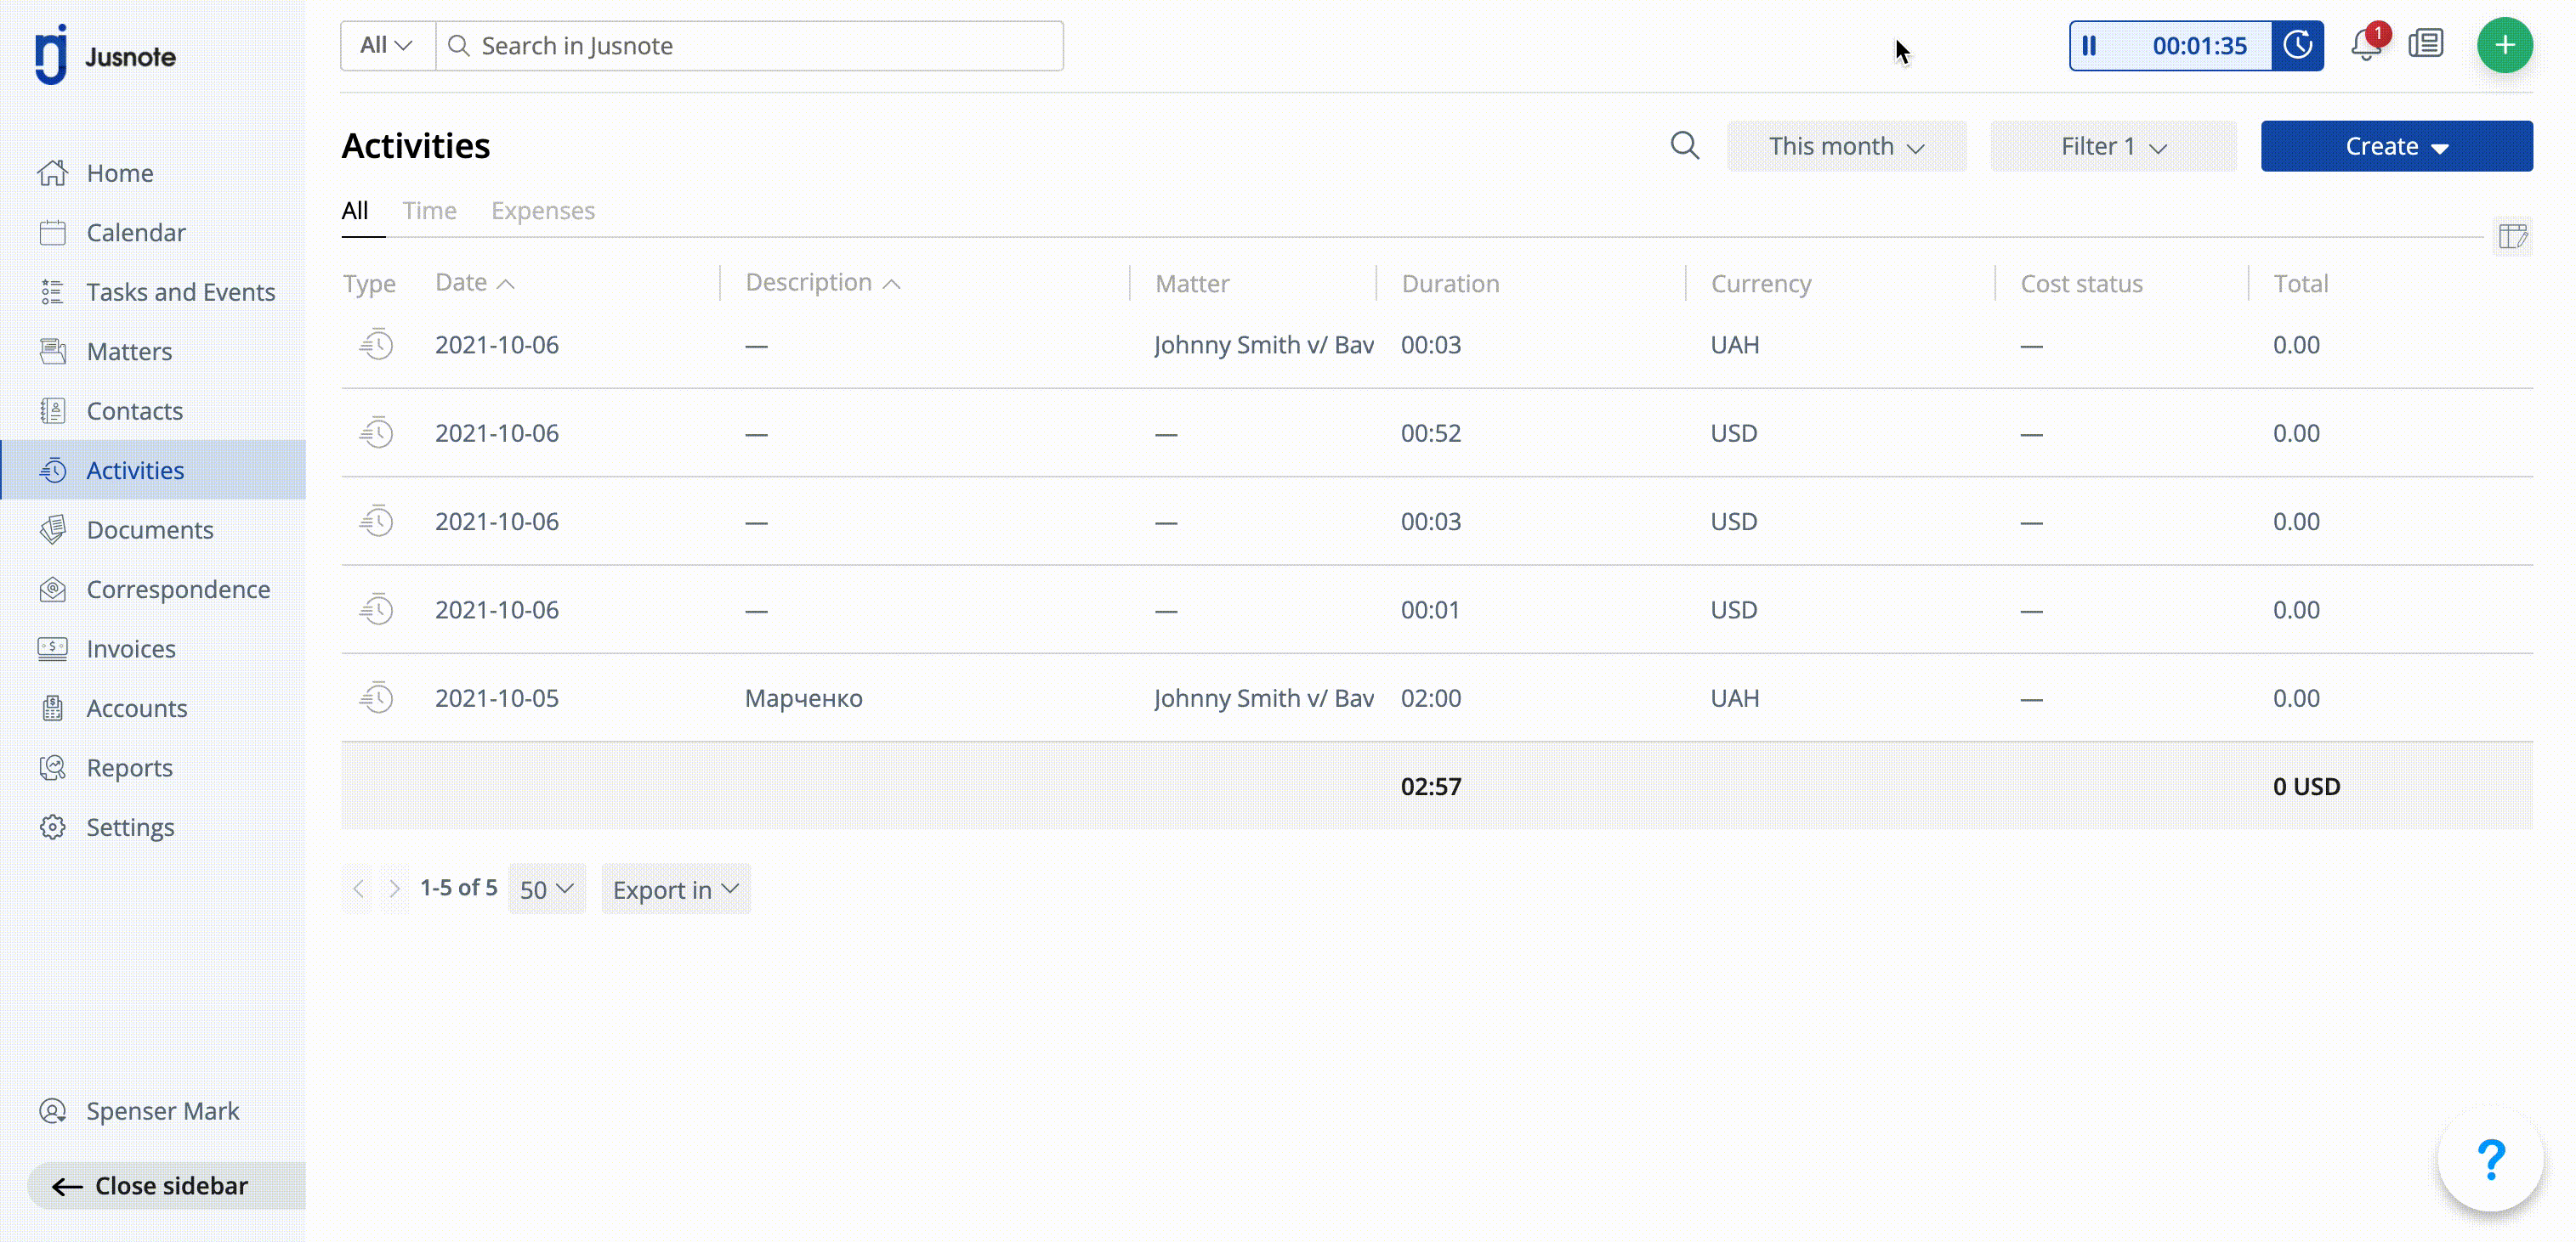The width and height of the screenshot is (2576, 1242).
Task: Click the Matter column header
Action: [1192, 284]
